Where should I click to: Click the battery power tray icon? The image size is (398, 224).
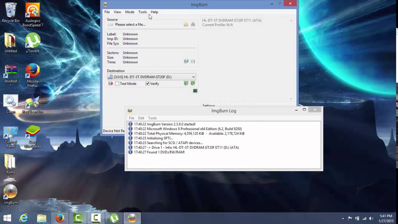tap(357, 218)
